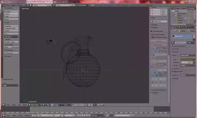Expand the Display panel

tap(154, 25)
